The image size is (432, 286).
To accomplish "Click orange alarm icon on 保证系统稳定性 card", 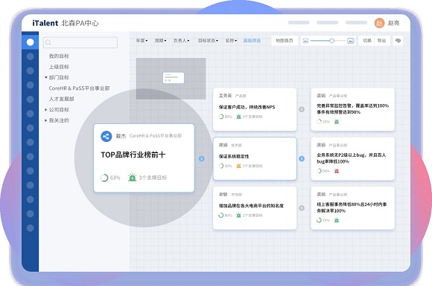I will pyautogui.click(x=238, y=166).
